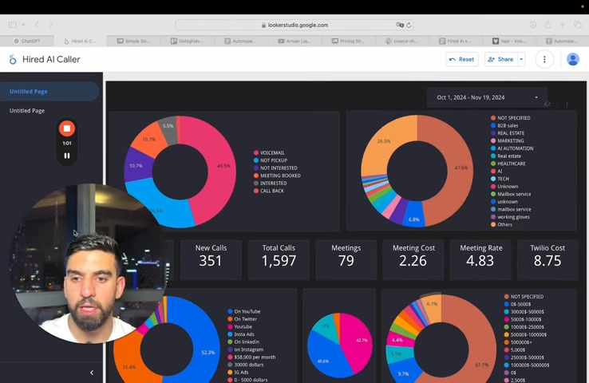
Task: Open the second, non-highlighted Untitled Page
Action: coord(27,111)
